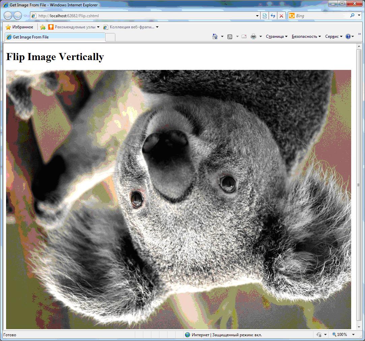Open the Рекомендуемые узлы link
Viewport: 365px width, 341px height.
coord(72,27)
